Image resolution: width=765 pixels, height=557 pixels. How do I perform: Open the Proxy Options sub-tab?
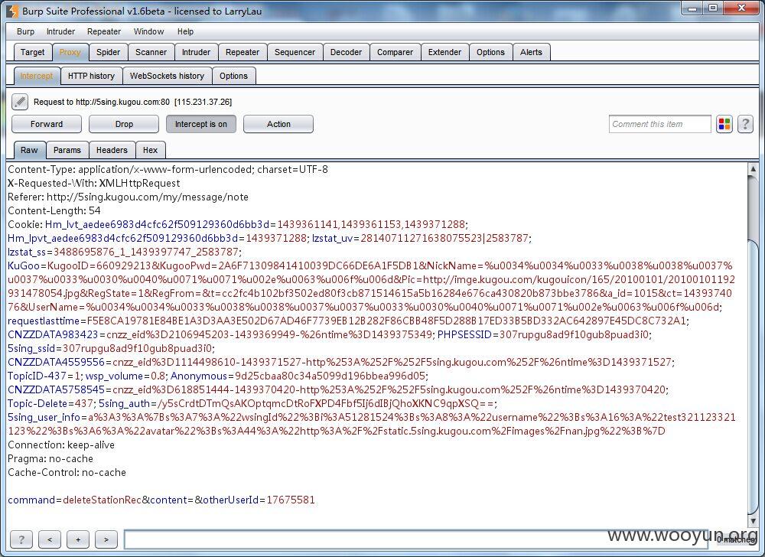click(233, 76)
